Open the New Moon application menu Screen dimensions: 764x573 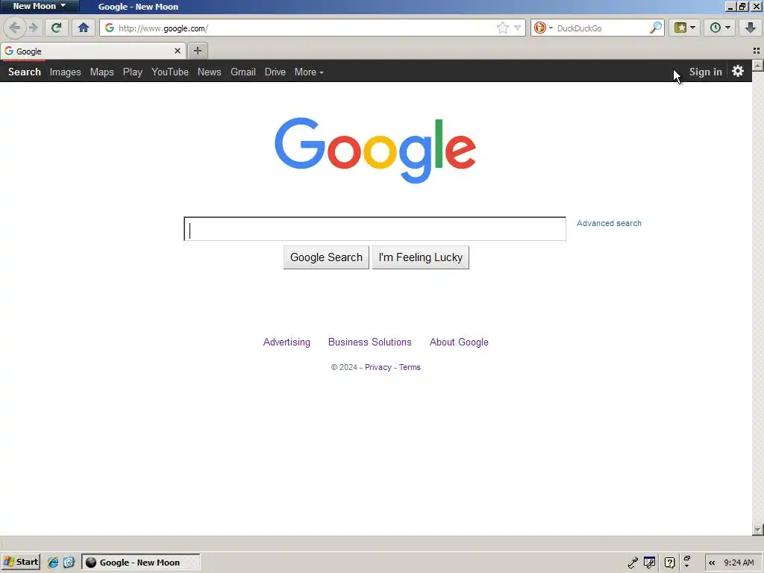point(39,6)
